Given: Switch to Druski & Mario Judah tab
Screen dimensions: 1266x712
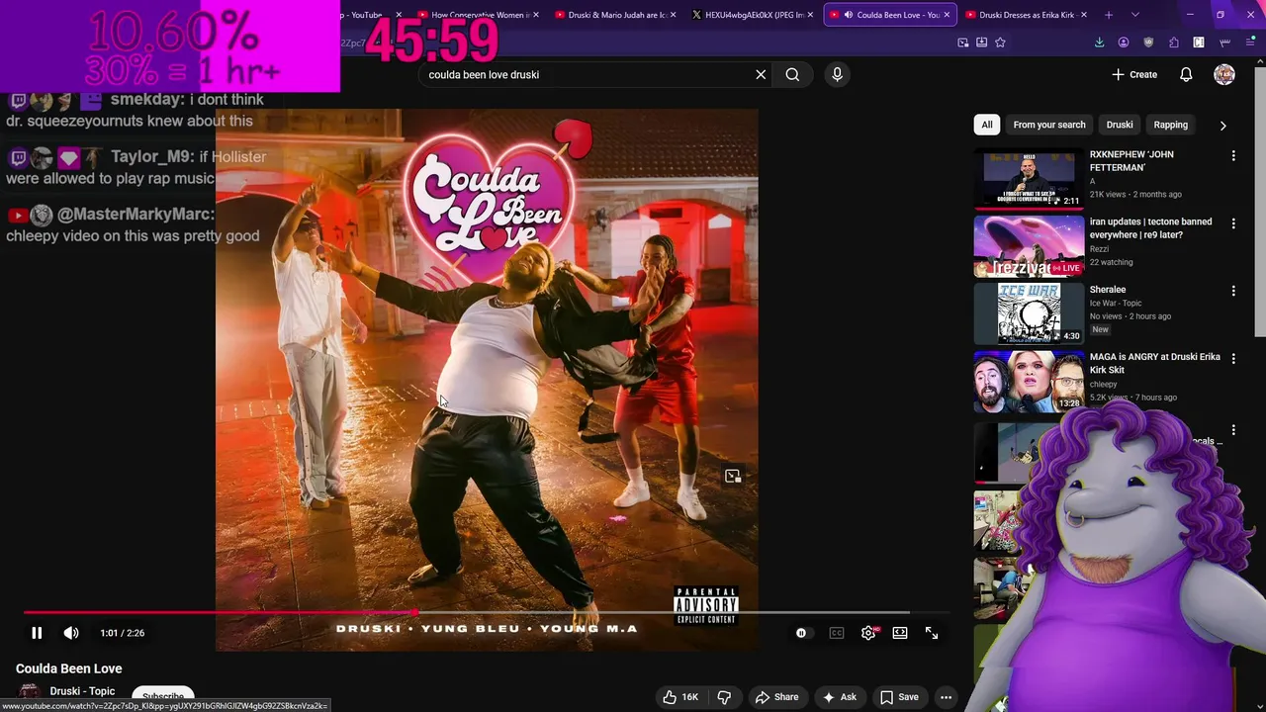Looking at the screenshot, I should 616,15.
